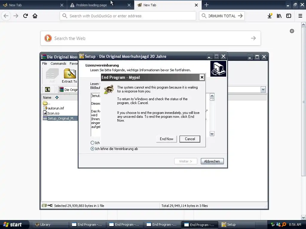Click End Now button
This screenshot has width=306, height=229.
click(x=166, y=139)
